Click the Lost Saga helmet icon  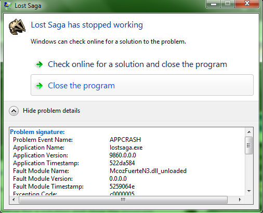[17, 27]
